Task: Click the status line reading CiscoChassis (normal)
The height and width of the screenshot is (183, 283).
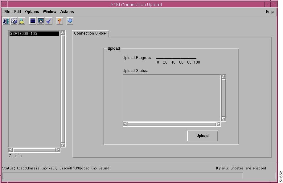Action: click(x=56, y=168)
